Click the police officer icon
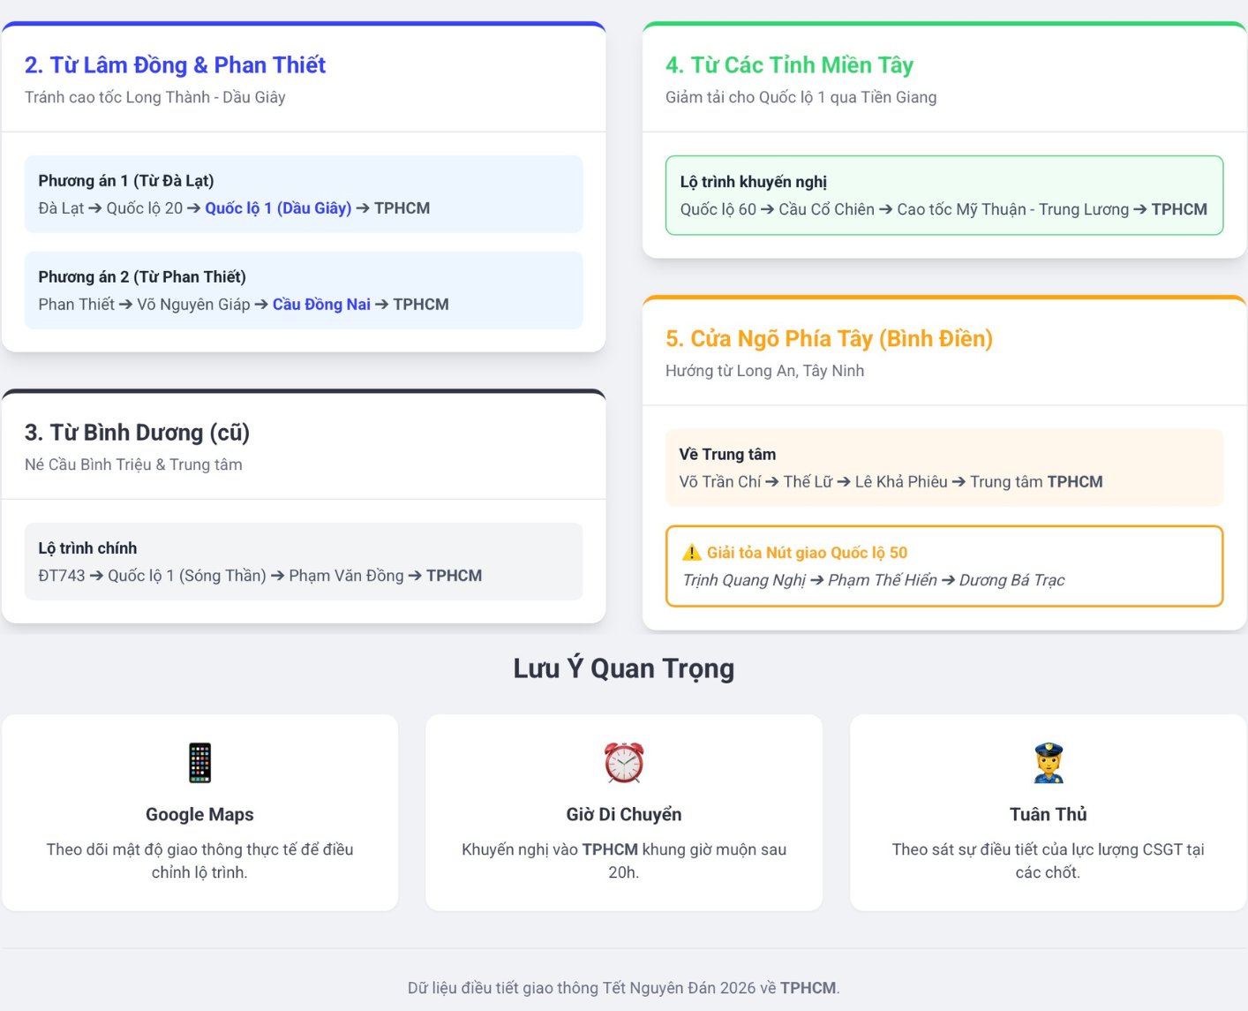Viewport: 1248px width, 1011px height. pos(1048,763)
